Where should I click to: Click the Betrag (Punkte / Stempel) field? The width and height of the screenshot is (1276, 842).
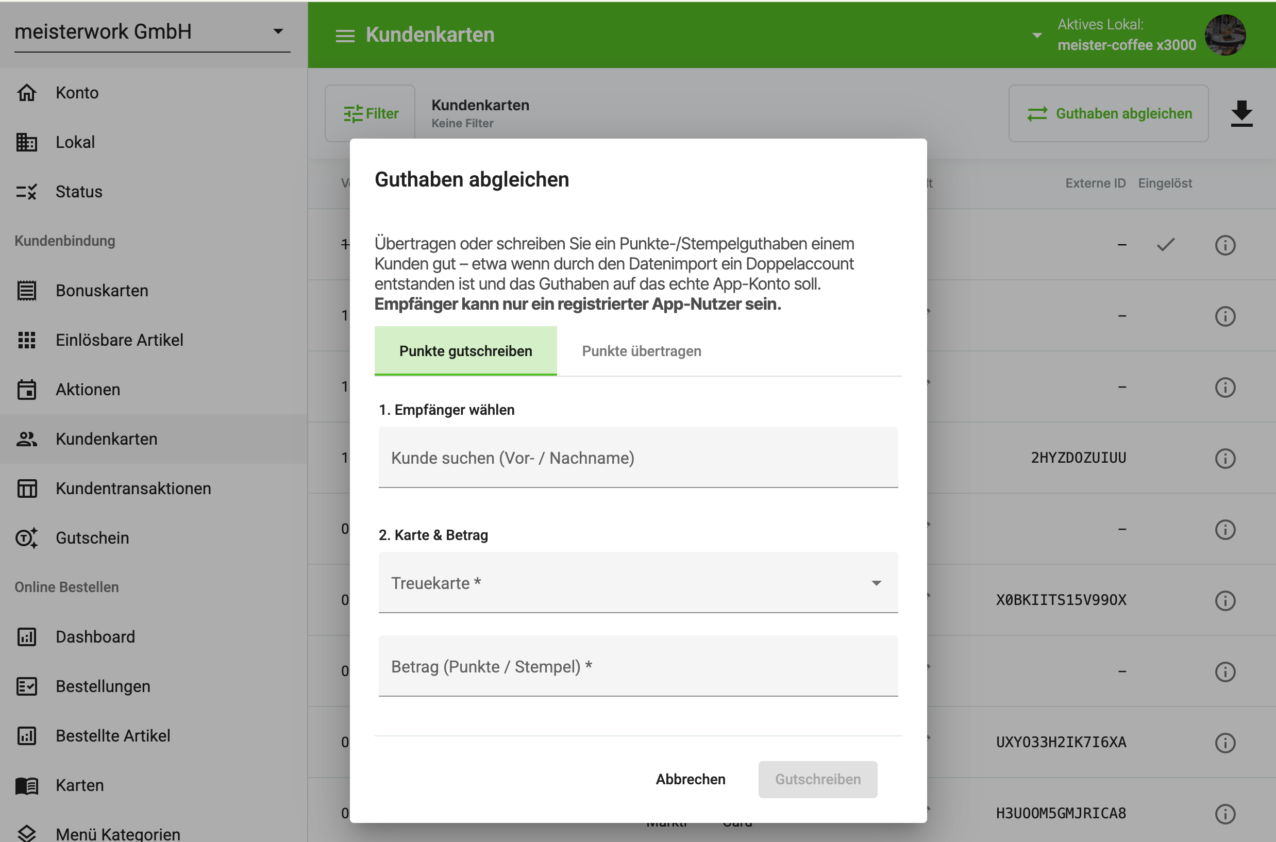(x=638, y=666)
